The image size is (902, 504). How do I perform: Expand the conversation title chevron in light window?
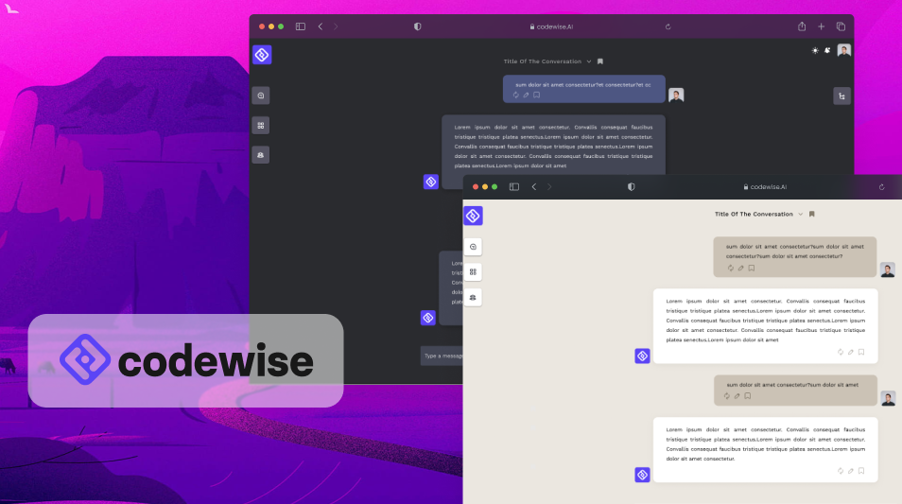click(800, 214)
